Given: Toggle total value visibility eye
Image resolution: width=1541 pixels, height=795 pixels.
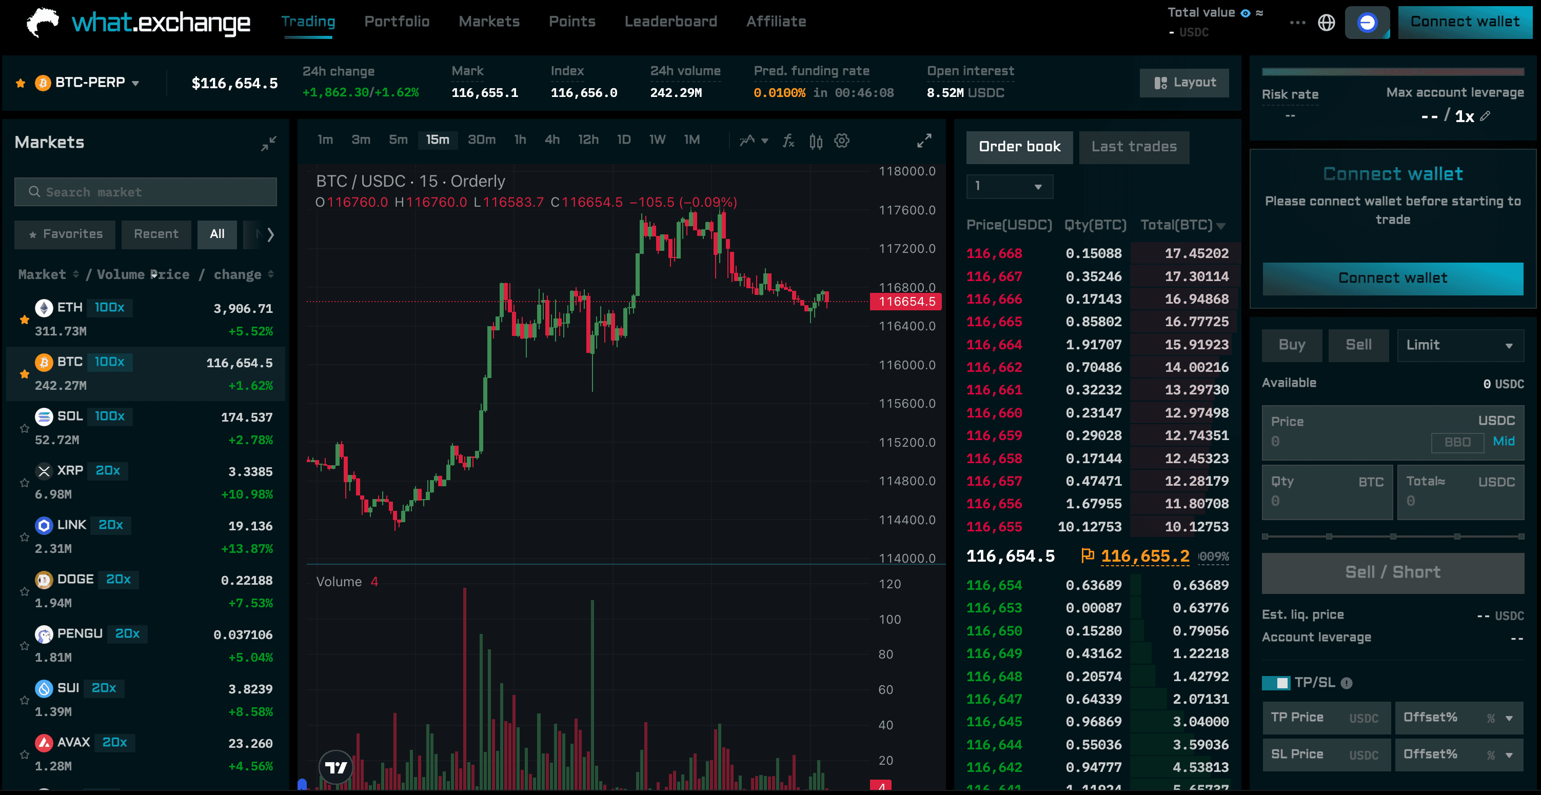Looking at the screenshot, I should point(1245,13).
